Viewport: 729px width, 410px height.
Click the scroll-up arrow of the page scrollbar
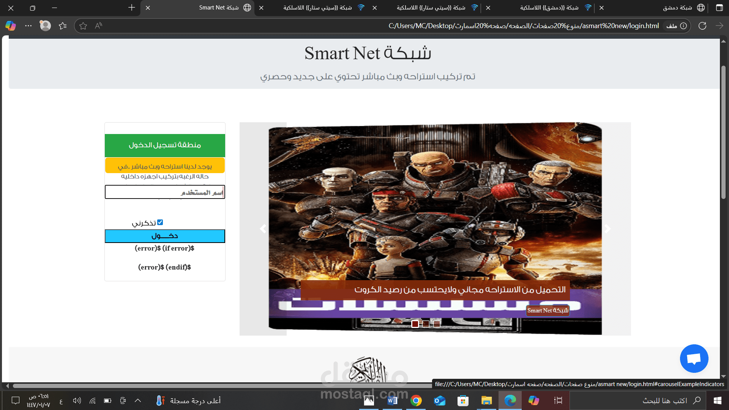click(x=723, y=41)
